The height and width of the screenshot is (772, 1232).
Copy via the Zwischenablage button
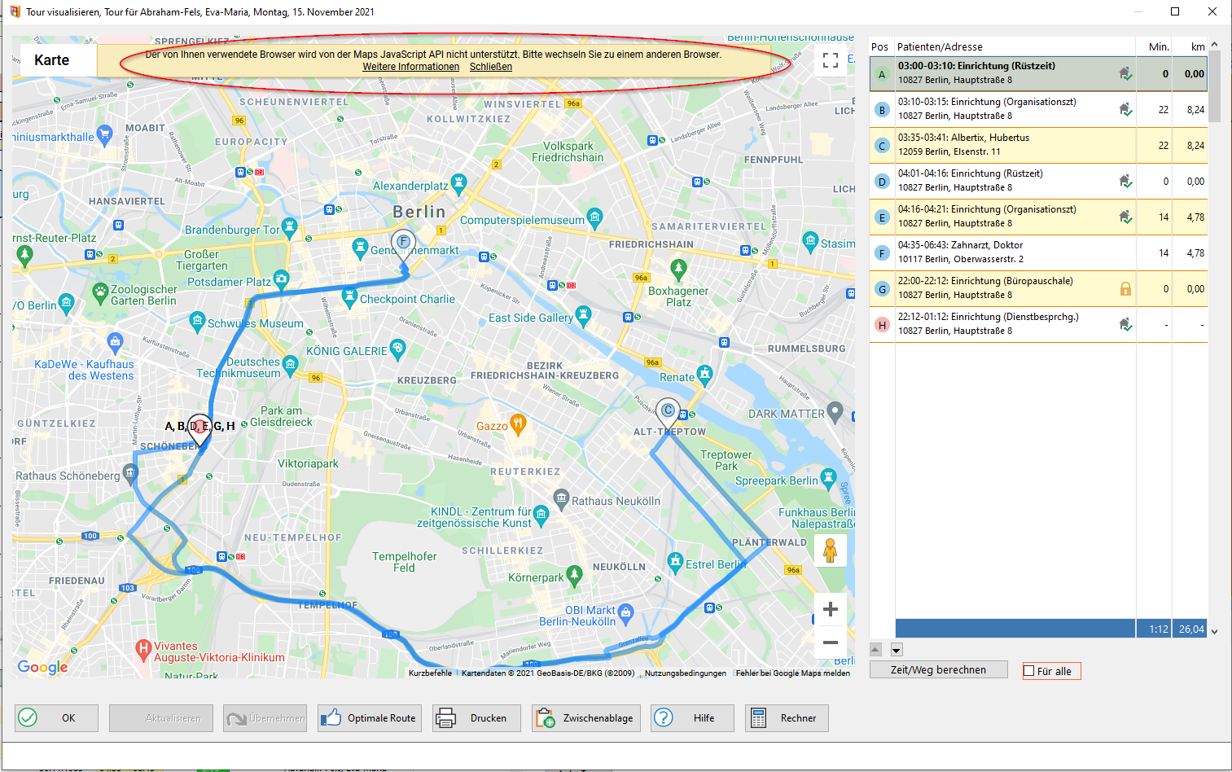click(x=586, y=718)
